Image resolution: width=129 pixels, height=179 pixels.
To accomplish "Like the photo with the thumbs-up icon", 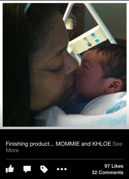I will point(10,169).
